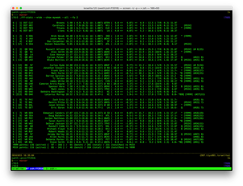Select running back 'Matt Jones' row
The width and height of the screenshot is (243, 186).
[108, 89]
